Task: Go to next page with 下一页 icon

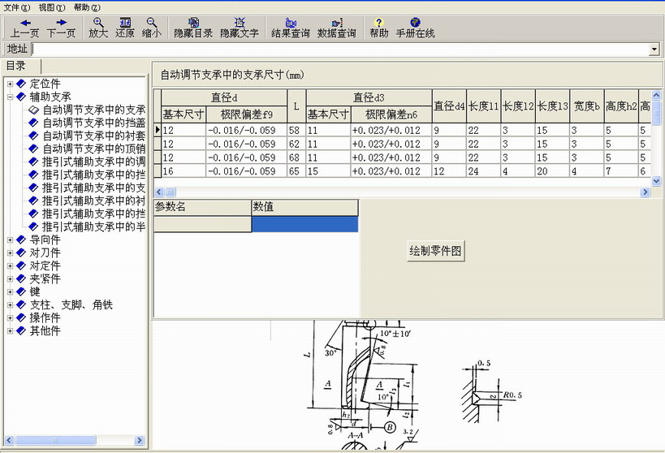Action: point(61,28)
